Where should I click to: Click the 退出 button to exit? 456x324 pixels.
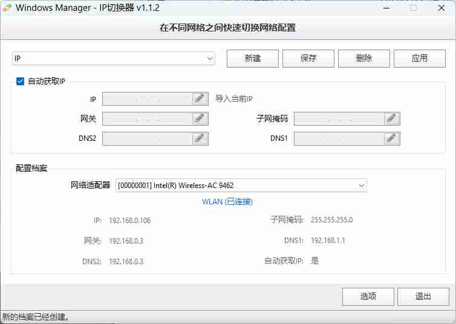click(423, 296)
